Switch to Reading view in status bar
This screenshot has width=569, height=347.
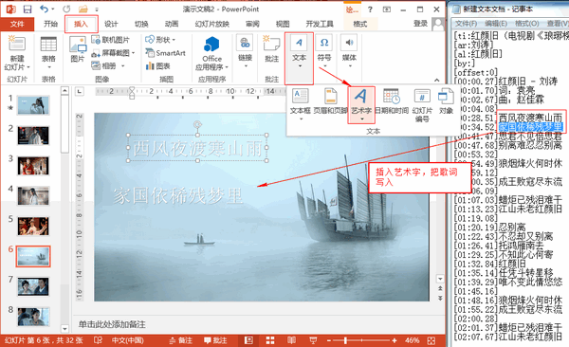pyautogui.click(x=291, y=340)
